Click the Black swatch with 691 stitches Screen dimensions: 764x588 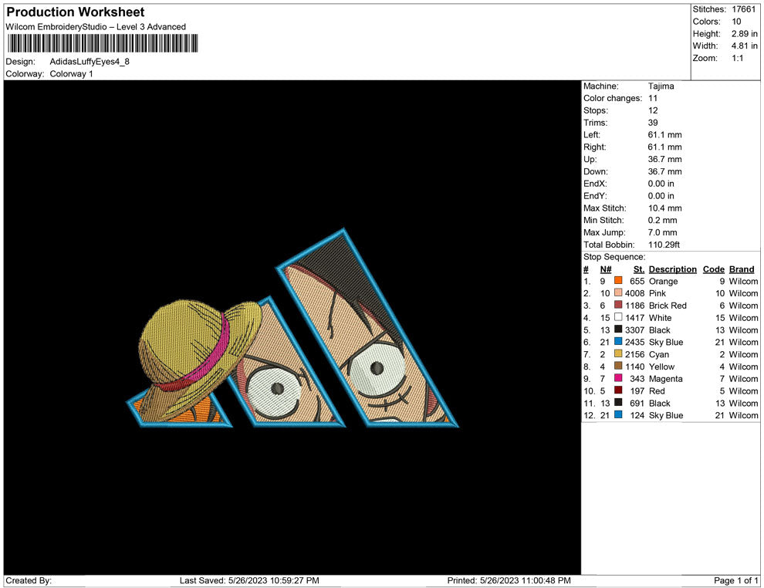click(618, 402)
